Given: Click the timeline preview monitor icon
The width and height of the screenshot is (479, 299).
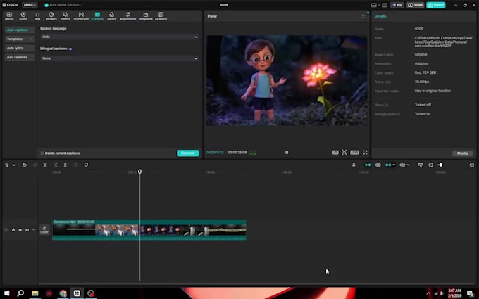Looking at the screenshot, I should click(421, 165).
